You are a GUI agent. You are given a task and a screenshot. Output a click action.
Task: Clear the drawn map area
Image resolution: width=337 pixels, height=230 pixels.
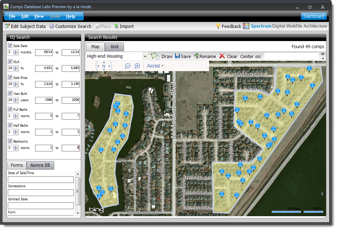click(x=228, y=56)
